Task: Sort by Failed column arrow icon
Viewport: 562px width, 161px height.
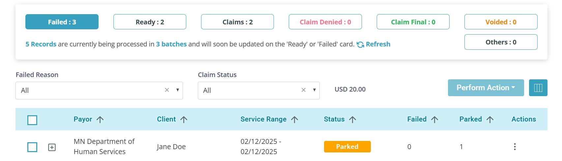Action: (x=435, y=120)
